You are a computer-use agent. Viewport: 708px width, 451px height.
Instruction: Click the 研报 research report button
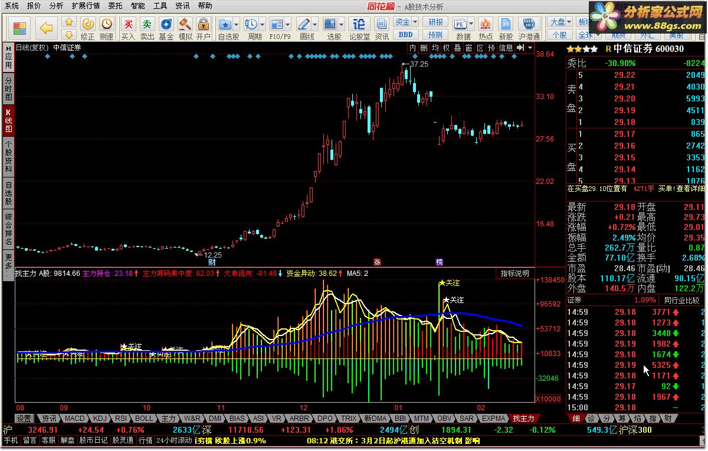point(435,22)
